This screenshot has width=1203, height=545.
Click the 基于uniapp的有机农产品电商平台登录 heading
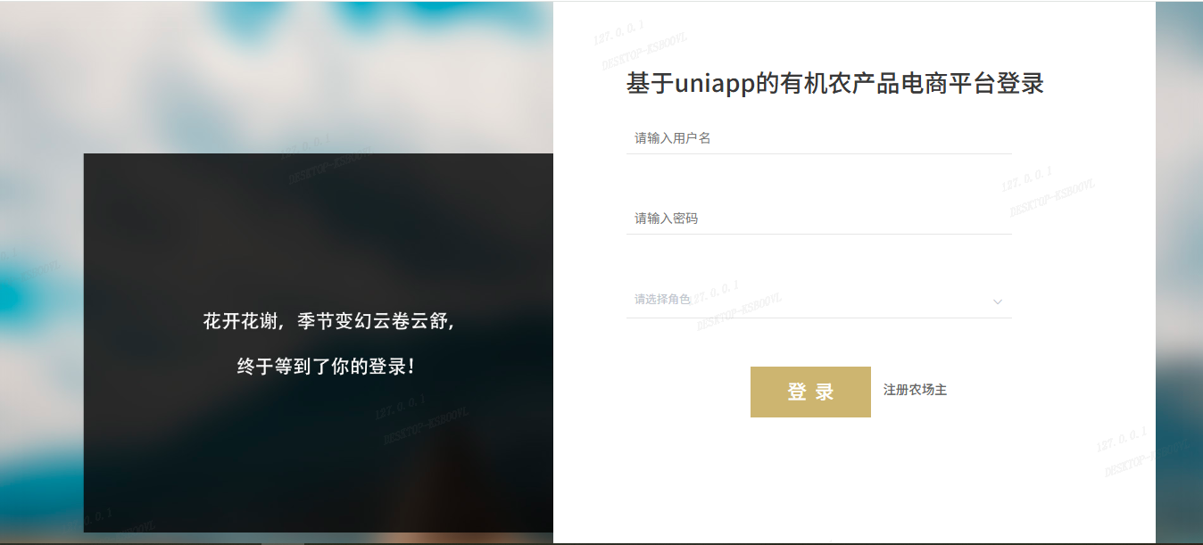tap(835, 84)
